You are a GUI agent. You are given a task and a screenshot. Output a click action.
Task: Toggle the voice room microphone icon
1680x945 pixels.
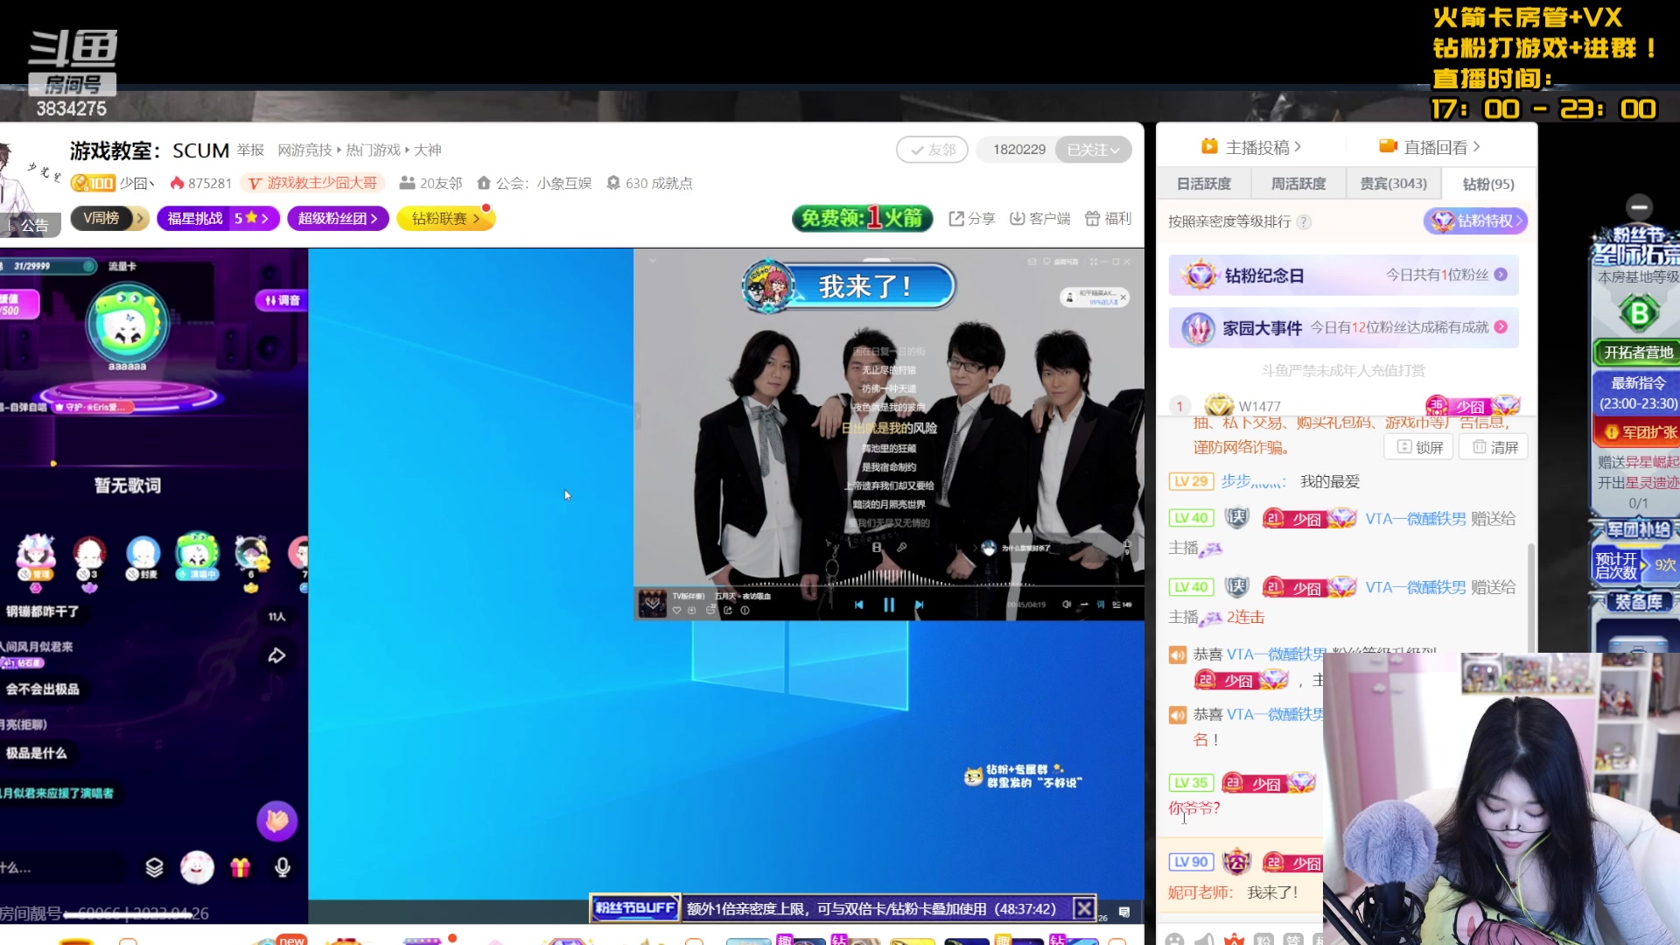coord(282,867)
